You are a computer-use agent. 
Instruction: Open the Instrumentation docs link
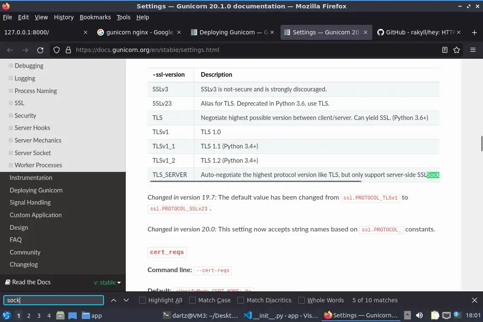coord(31,178)
